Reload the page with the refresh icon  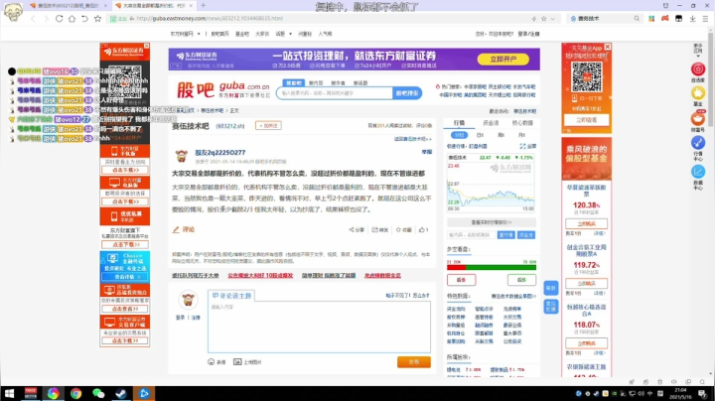(x=59, y=19)
